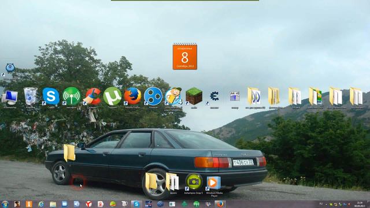The image size is (370, 208).
Task: Open the Windows Start menu orb
Action: 5,204
